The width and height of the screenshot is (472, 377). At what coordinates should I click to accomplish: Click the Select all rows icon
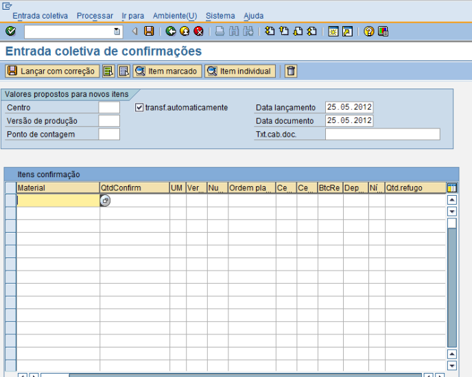pyautogui.click(x=108, y=71)
